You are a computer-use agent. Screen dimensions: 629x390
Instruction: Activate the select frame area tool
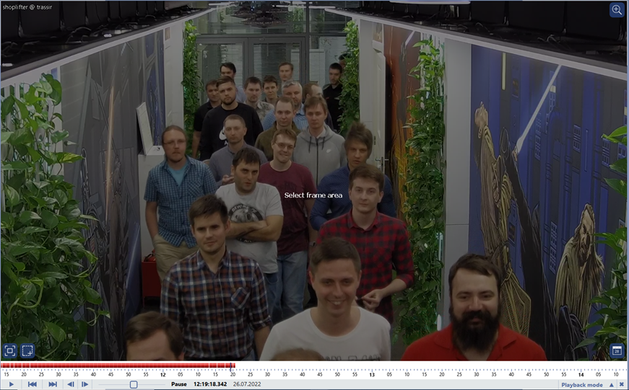pos(27,351)
